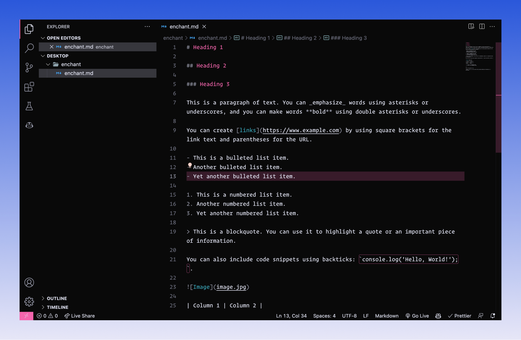521x340 pixels.
Task: Open editor more actions menu
Action: (x=492, y=27)
